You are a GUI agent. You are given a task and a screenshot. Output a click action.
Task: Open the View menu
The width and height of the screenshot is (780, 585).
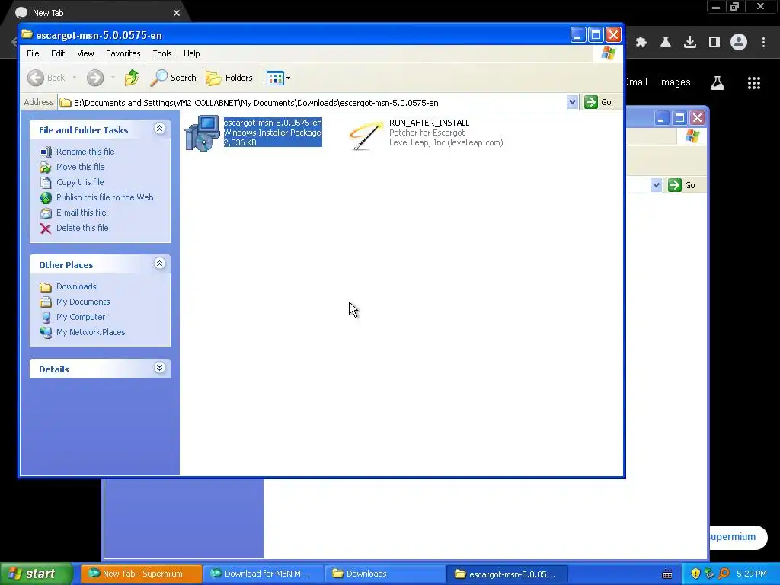(x=85, y=53)
